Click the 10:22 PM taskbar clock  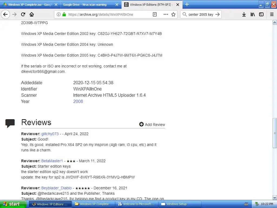click(x=267, y=204)
